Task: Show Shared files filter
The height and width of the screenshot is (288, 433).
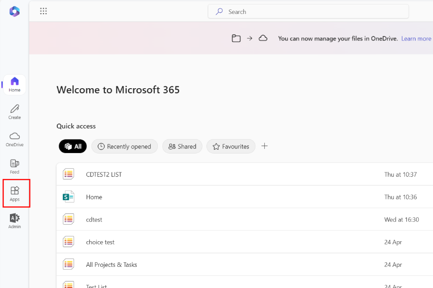Action: (x=182, y=146)
